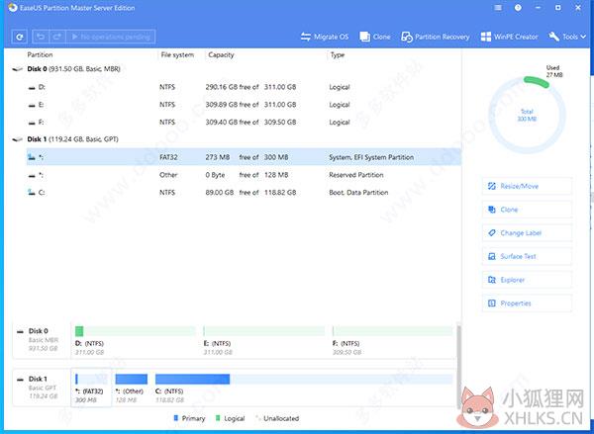
Task: Click the Disk 1 hard drive icon
Action: (x=18, y=139)
